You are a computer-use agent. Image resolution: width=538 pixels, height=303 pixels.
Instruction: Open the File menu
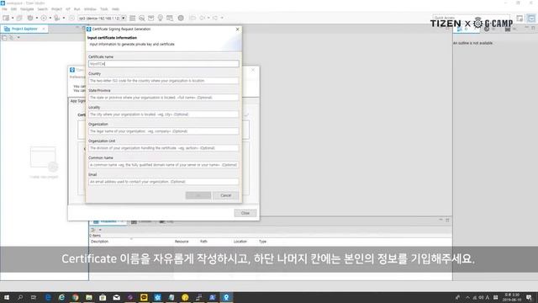pos(4,9)
